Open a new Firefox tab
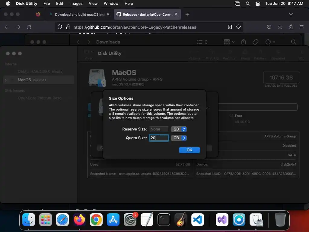 pyautogui.click(x=187, y=14)
